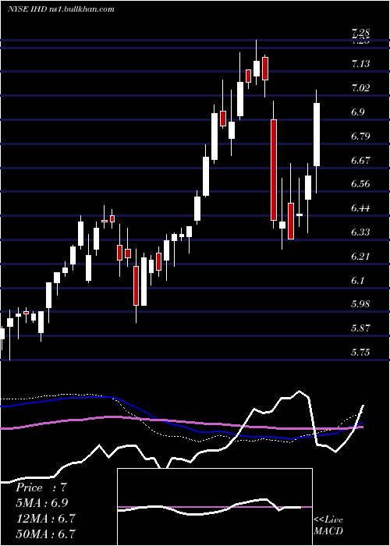Click the 6.56 price axis label
Screen dimensions: 390x546
pyautogui.click(x=360, y=184)
